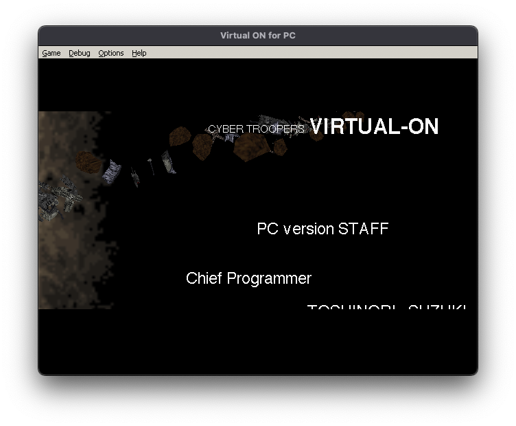516x426 pixels.
Task: Open the Game menu
Action: [51, 53]
